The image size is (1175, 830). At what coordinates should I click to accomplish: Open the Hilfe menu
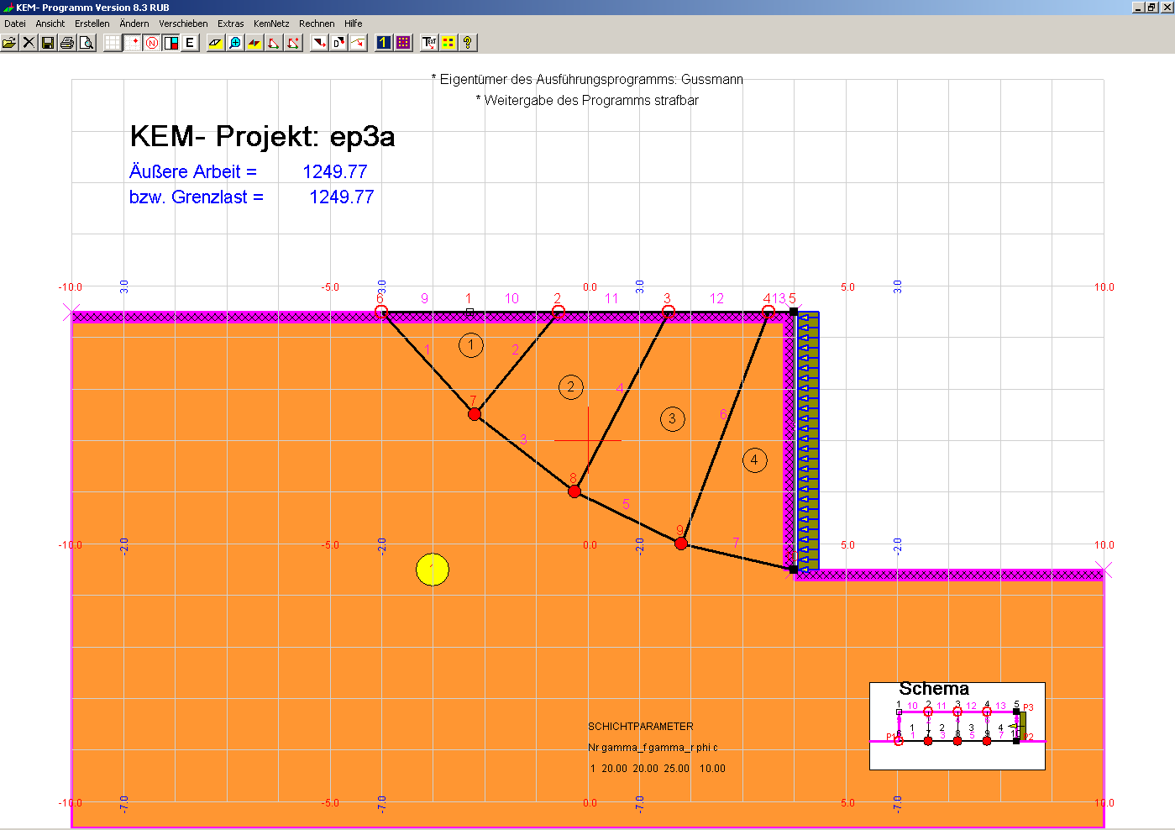354,24
